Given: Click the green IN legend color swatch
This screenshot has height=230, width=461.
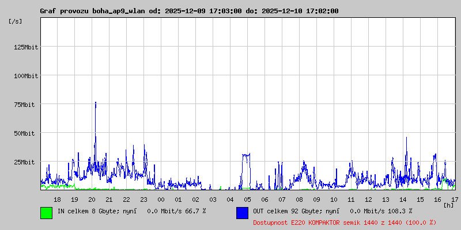Looking at the screenshot, I should (x=47, y=213).
